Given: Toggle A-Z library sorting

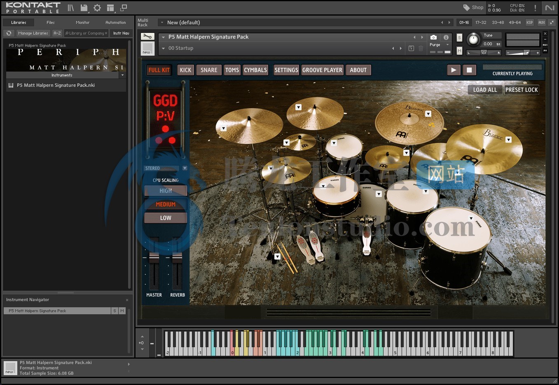Looking at the screenshot, I should tap(57, 33).
